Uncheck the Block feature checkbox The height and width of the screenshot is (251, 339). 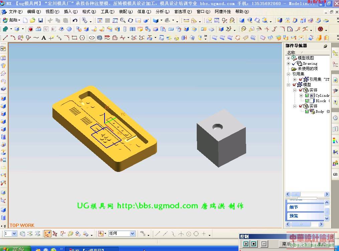(307, 101)
